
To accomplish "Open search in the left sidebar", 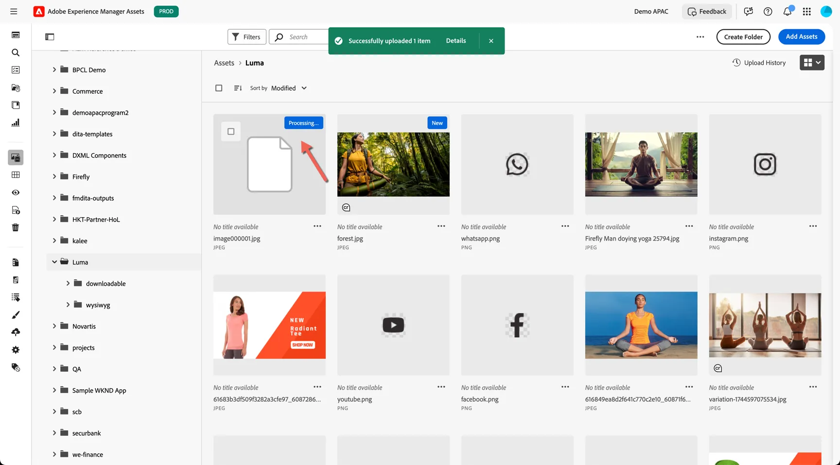I will [x=16, y=52].
